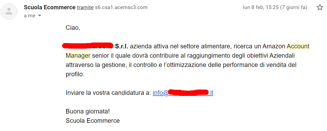Open the info@ email address link

pyautogui.click(x=183, y=93)
